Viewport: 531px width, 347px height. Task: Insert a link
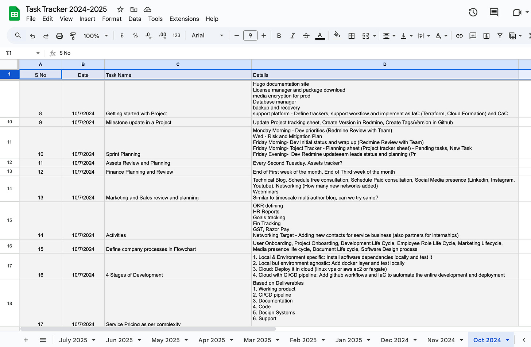tap(460, 36)
